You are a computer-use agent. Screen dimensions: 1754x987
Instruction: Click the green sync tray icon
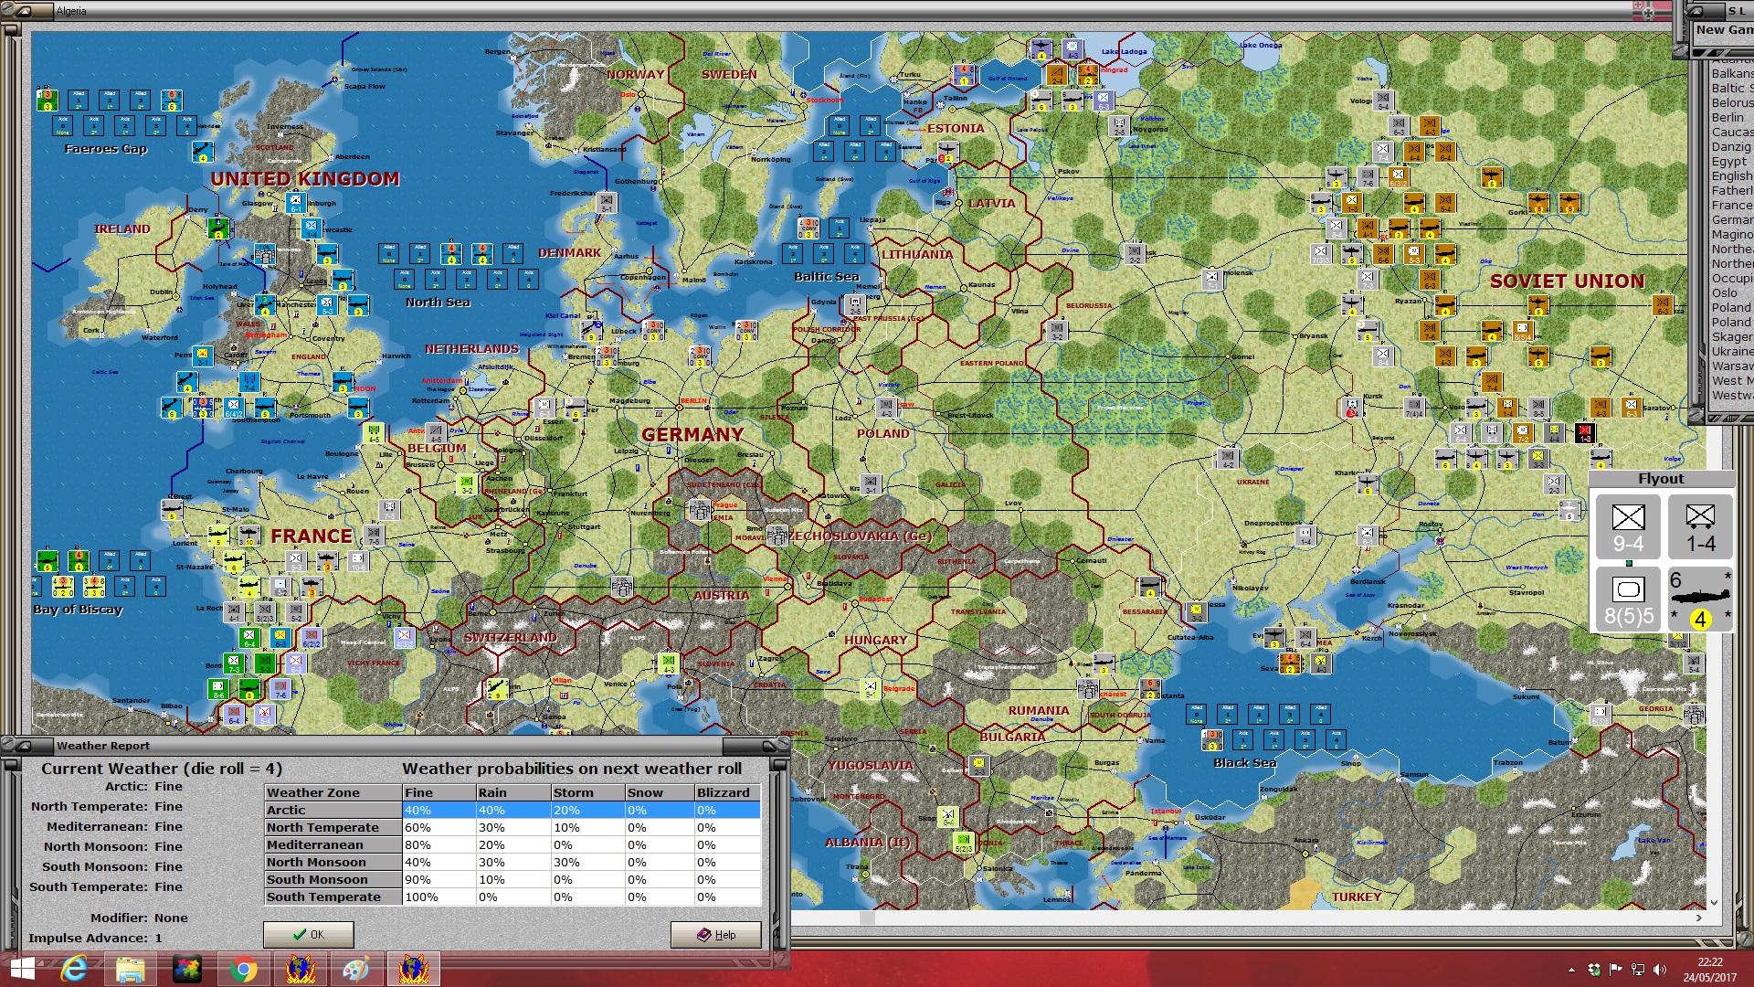[x=1593, y=970]
